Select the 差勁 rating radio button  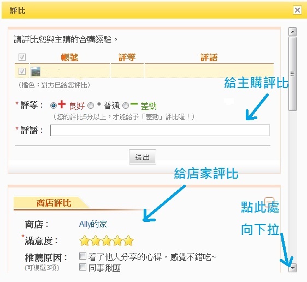tap(126, 105)
